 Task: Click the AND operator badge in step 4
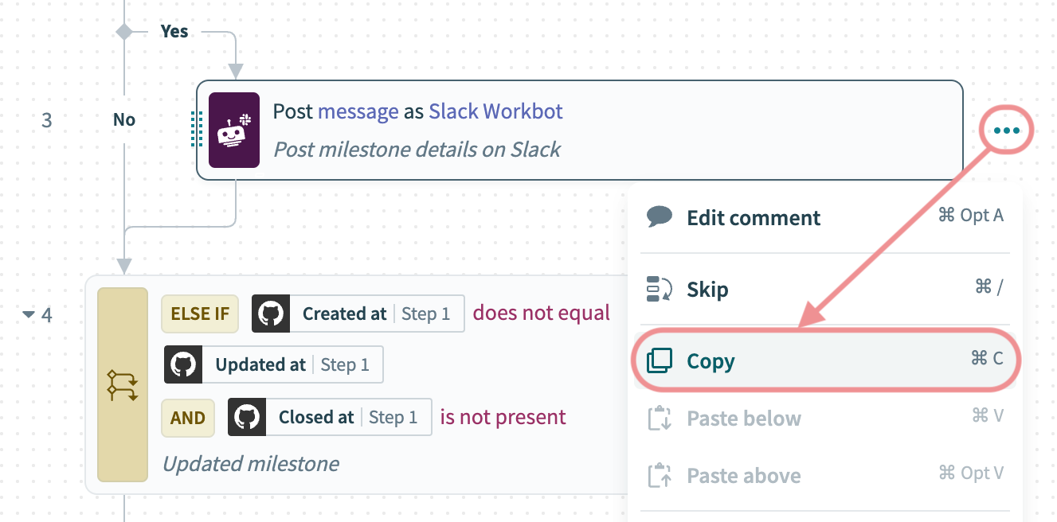(x=188, y=418)
